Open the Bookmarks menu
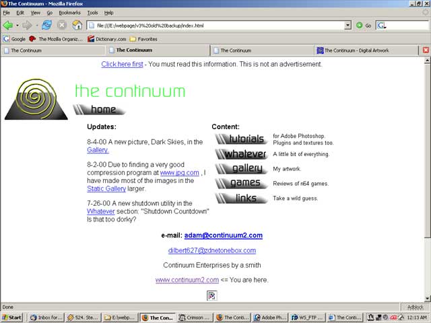Screen dimensions: 431x323 pos(68,12)
